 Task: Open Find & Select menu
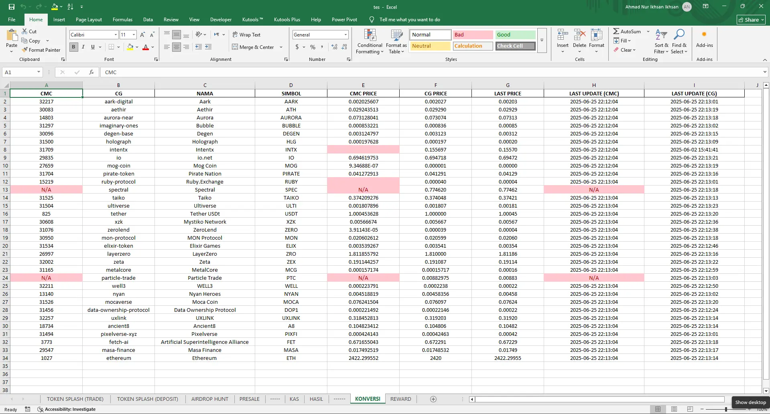[x=679, y=42]
